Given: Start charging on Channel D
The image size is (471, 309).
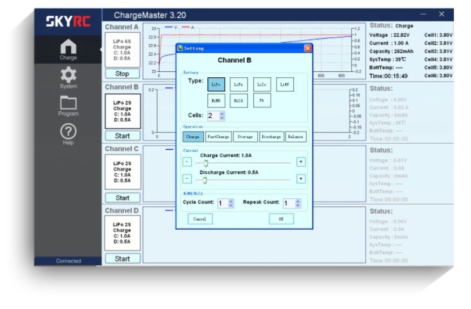Looking at the screenshot, I should click(x=122, y=259).
